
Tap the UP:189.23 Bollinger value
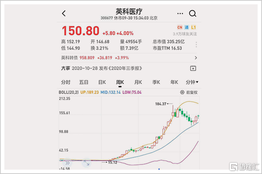[x=90, y=92]
